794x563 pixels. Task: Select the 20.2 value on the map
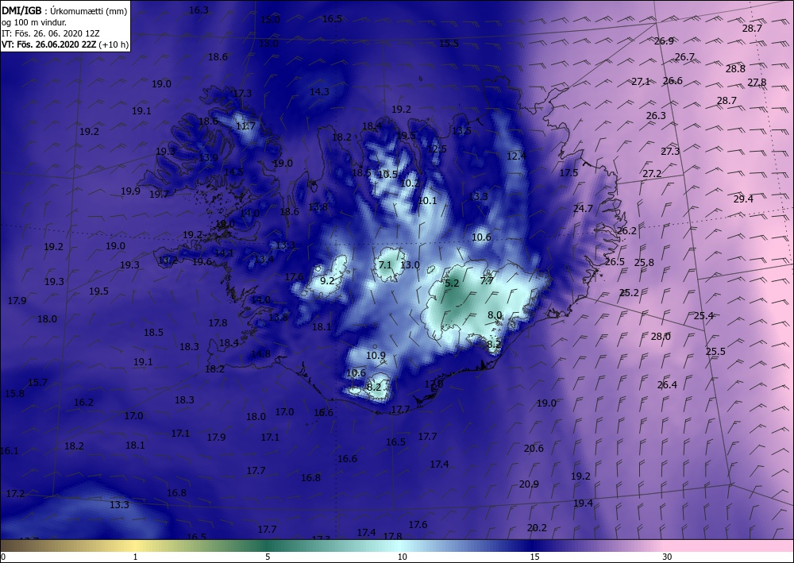pos(537,527)
